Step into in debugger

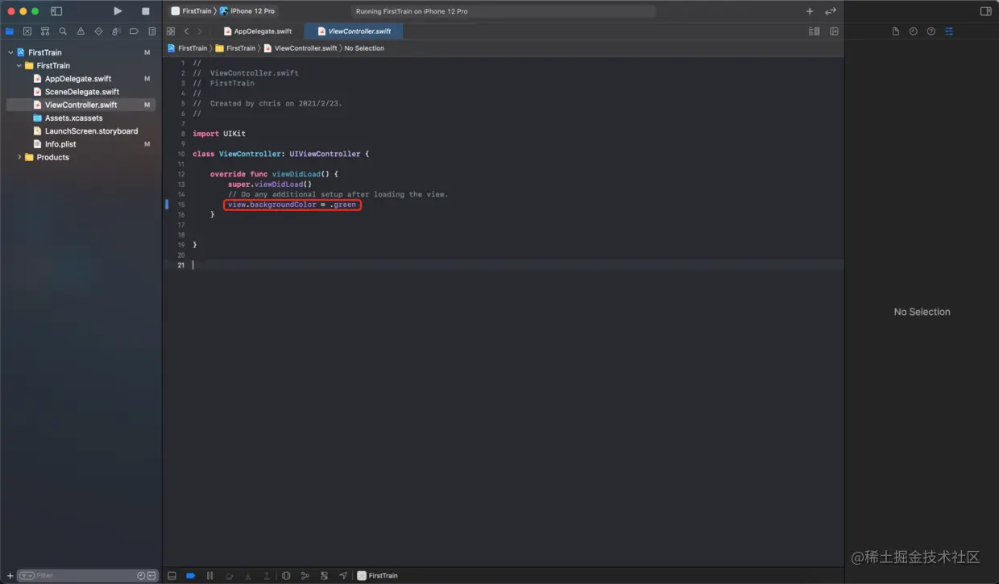coord(248,576)
